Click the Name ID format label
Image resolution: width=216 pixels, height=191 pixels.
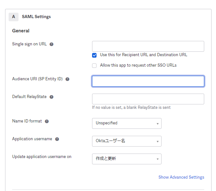(x=27, y=121)
